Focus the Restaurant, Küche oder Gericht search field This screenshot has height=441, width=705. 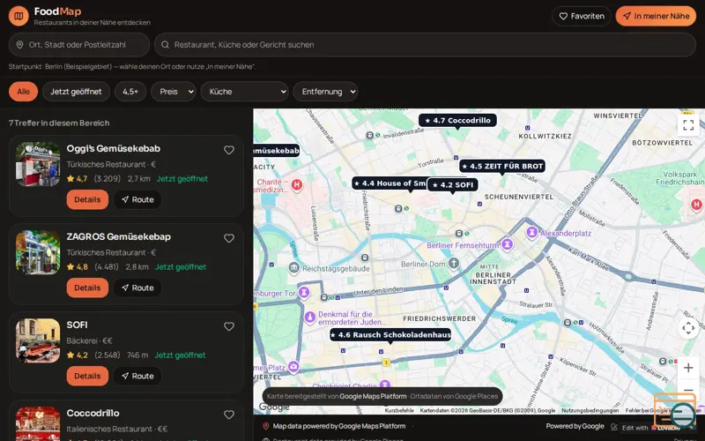click(425, 45)
